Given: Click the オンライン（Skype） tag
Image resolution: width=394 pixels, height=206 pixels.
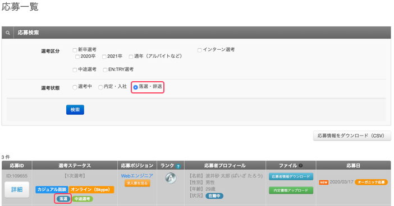Looking at the screenshot, I should click(x=91, y=190).
